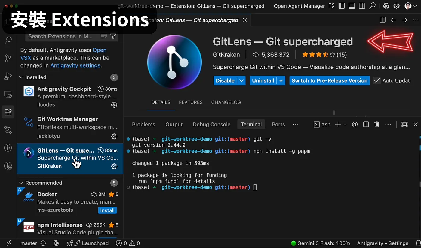Clear extensions search results icon

point(104,36)
